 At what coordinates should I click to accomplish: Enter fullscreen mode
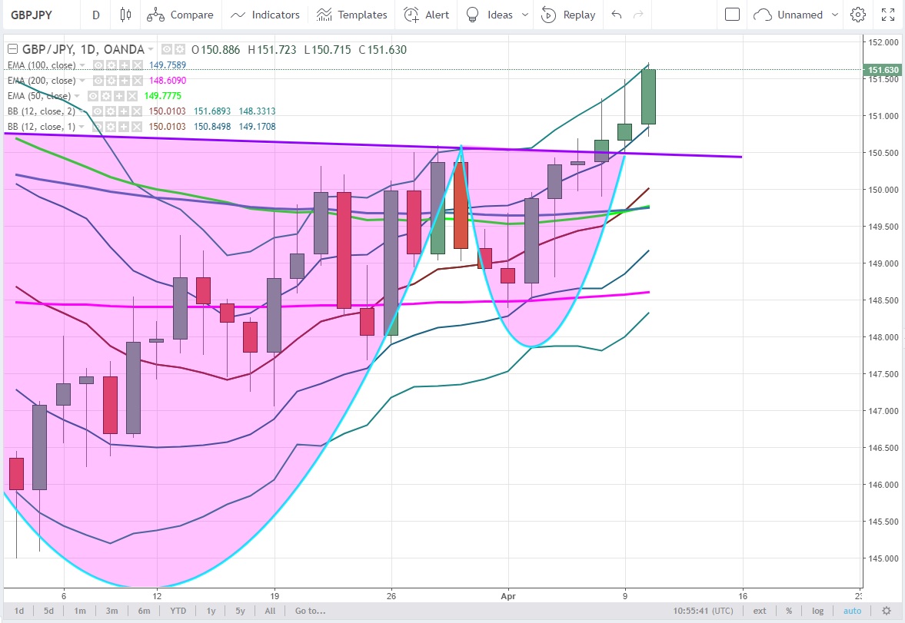click(x=887, y=15)
